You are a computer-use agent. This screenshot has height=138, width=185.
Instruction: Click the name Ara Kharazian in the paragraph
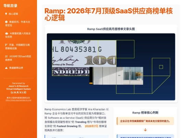97,109
